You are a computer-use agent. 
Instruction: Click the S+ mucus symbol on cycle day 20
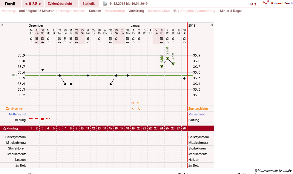tap(139, 108)
